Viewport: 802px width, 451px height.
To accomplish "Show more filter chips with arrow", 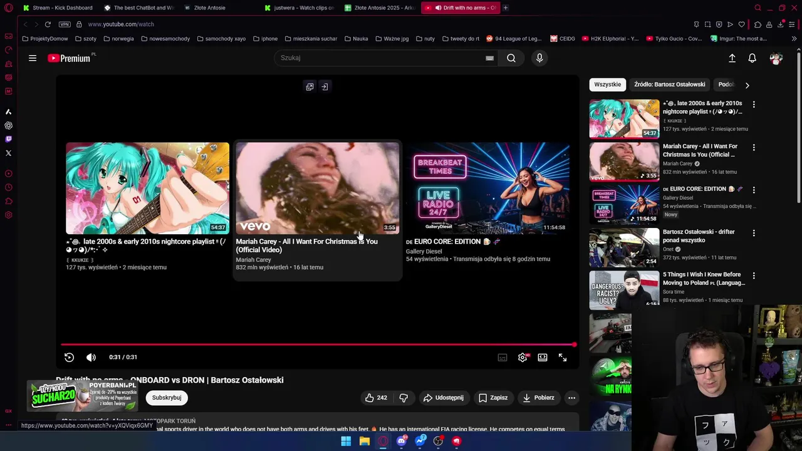I will [747, 85].
